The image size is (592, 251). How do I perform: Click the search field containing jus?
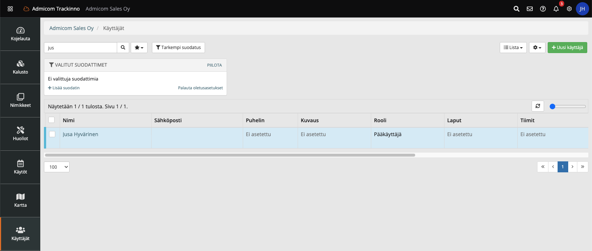(x=81, y=48)
